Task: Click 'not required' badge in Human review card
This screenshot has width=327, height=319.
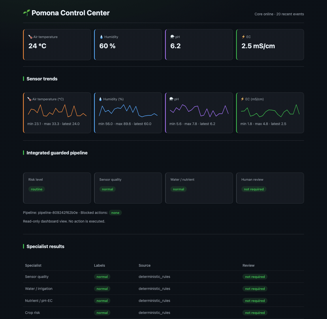Action: (x=254, y=189)
